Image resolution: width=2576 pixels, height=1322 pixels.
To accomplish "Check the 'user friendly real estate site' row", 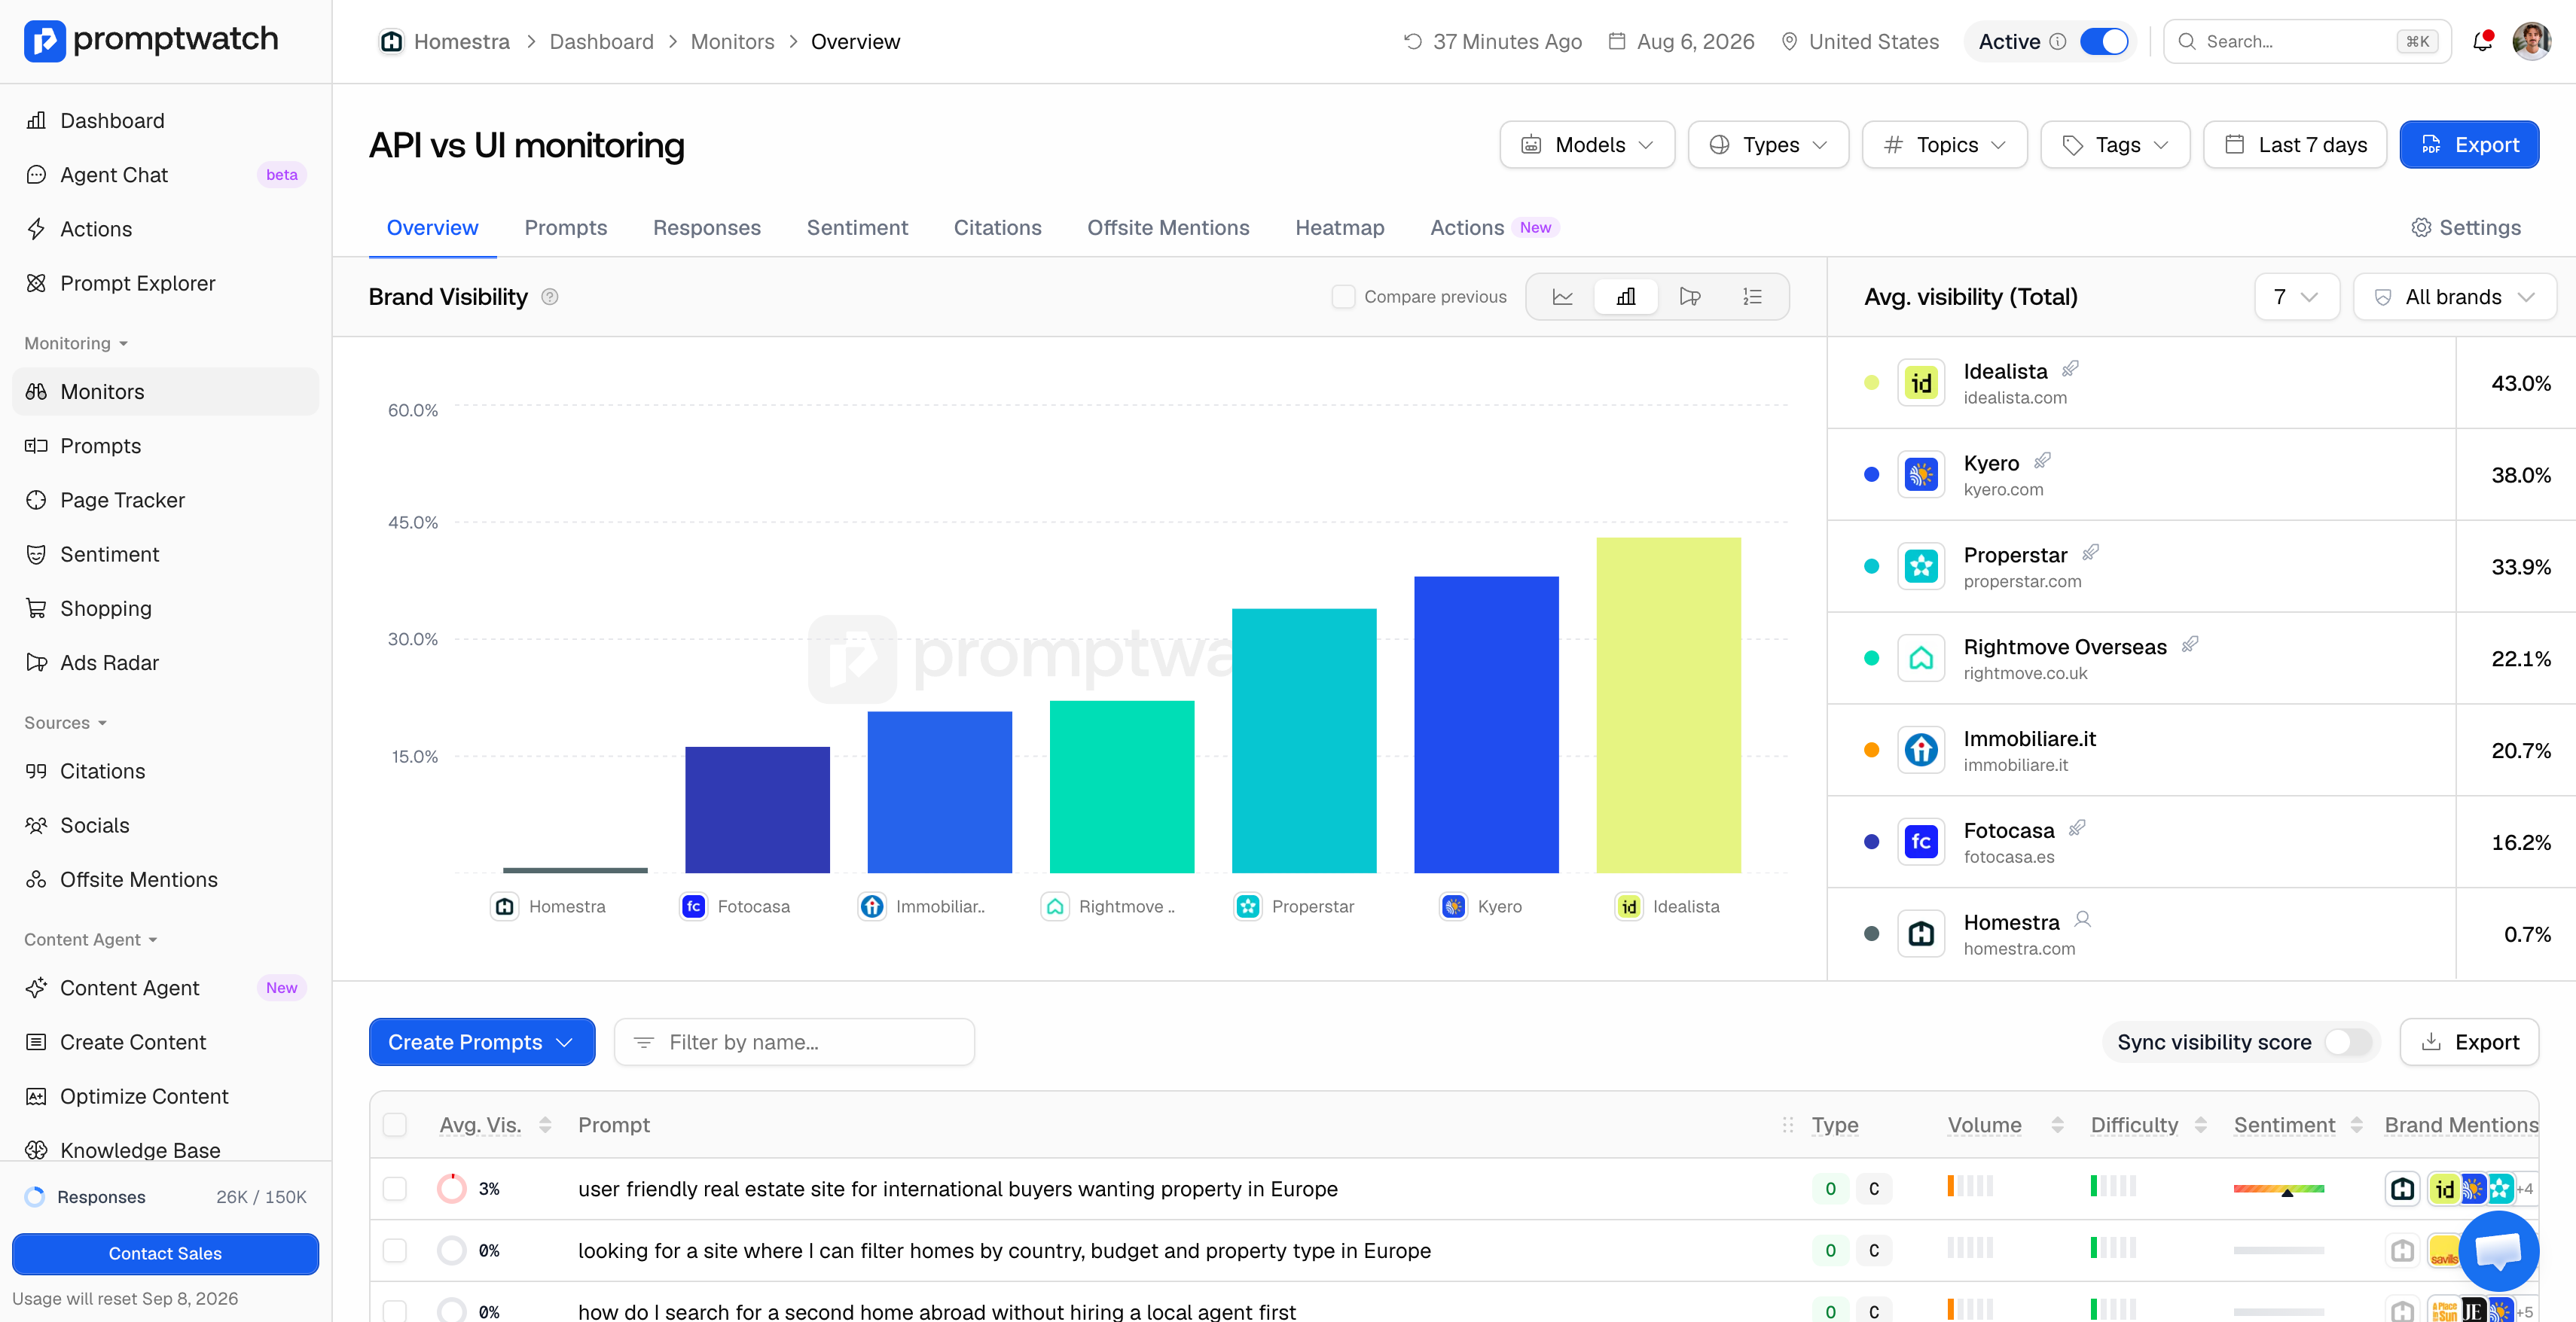I will point(395,1189).
